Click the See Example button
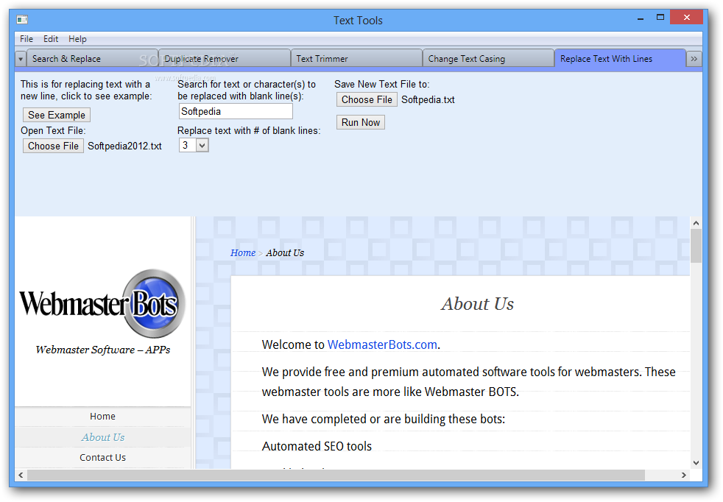Viewport: 723px width, 502px height. [x=57, y=115]
